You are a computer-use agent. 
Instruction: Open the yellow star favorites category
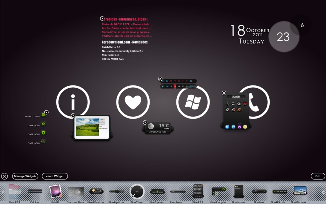[245, 127]
